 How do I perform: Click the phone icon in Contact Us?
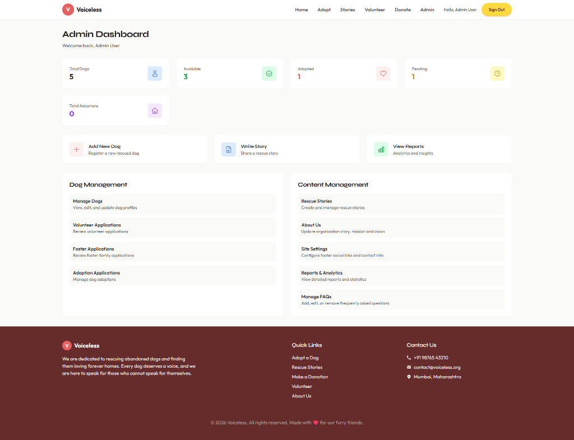point(409,358)
